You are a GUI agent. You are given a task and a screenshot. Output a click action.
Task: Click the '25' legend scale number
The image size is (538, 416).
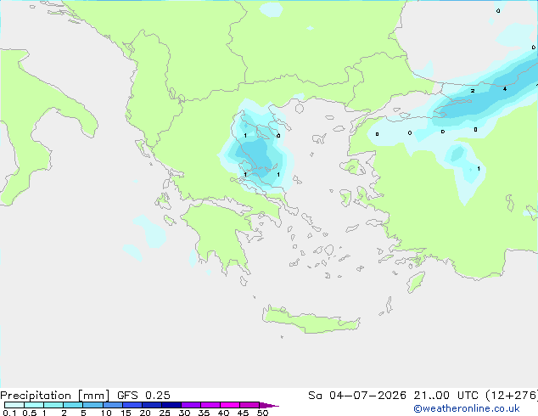point(165,413)
